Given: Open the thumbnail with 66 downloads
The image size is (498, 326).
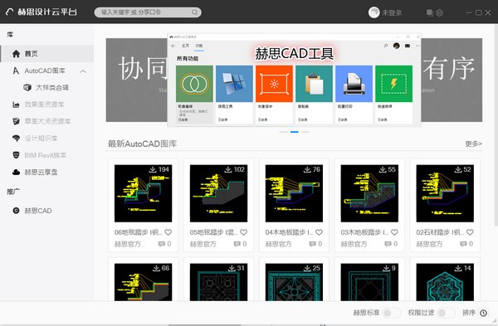Looking at the screenshot, I should [x=144, y=282].
